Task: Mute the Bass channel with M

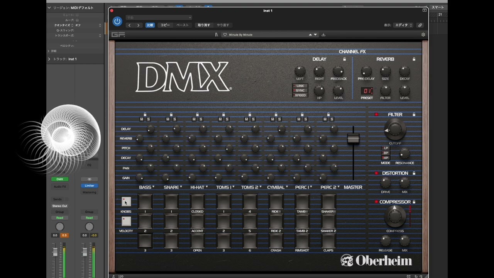Action: 142,119
